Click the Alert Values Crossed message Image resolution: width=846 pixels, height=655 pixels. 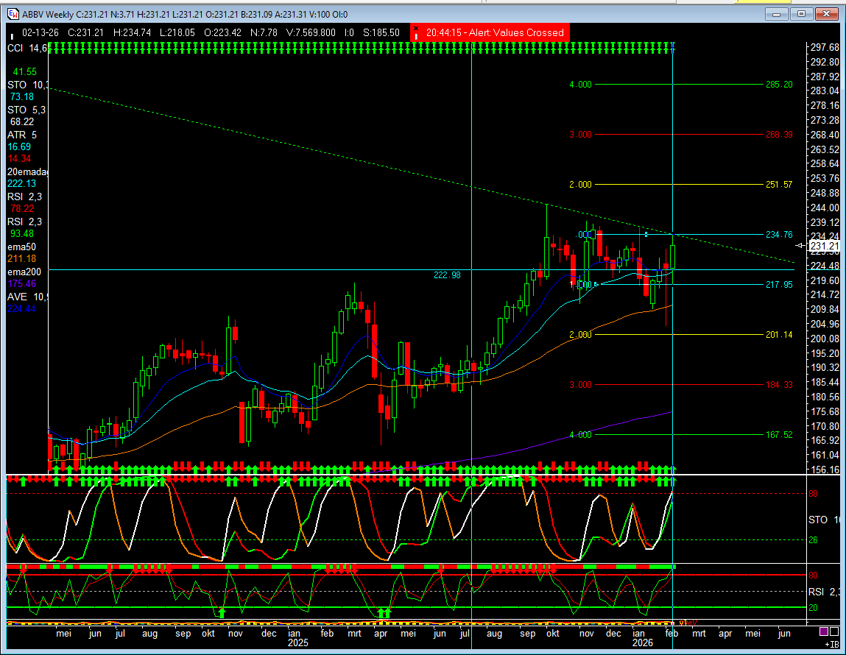click(493, 32)
